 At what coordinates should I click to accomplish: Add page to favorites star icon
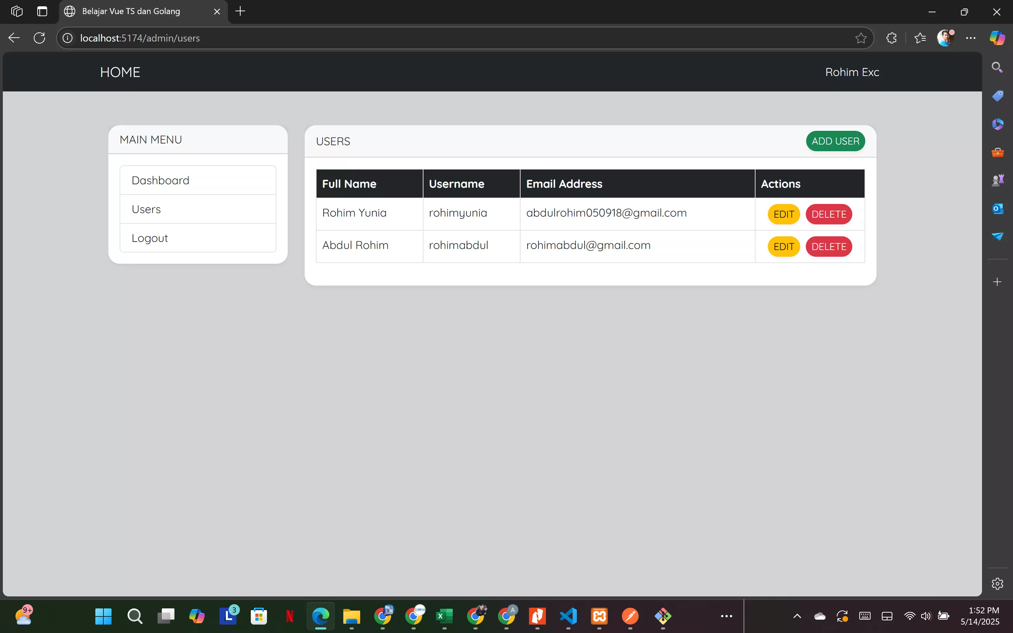[x=861, y=38]
